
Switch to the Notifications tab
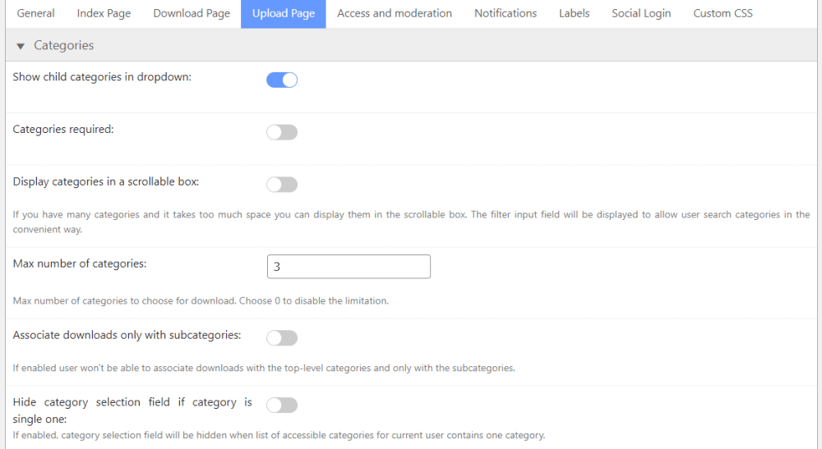click(x=506, y=13)
